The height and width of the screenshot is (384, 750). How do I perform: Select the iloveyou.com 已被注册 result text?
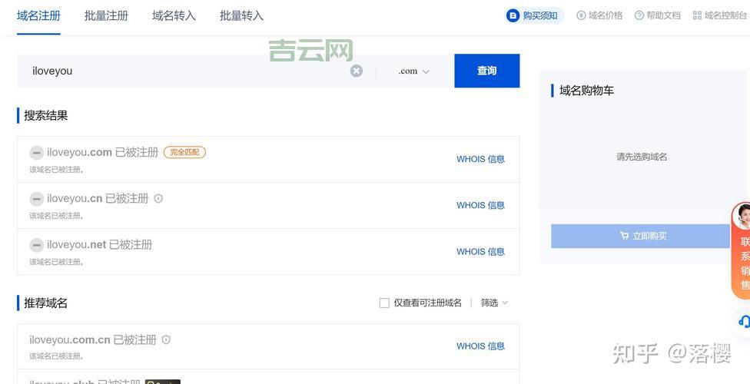(102, 153)
